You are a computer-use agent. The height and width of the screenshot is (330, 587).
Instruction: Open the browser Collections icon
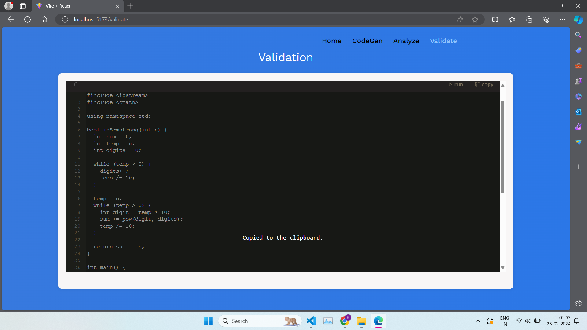click(x=529, y=20)
